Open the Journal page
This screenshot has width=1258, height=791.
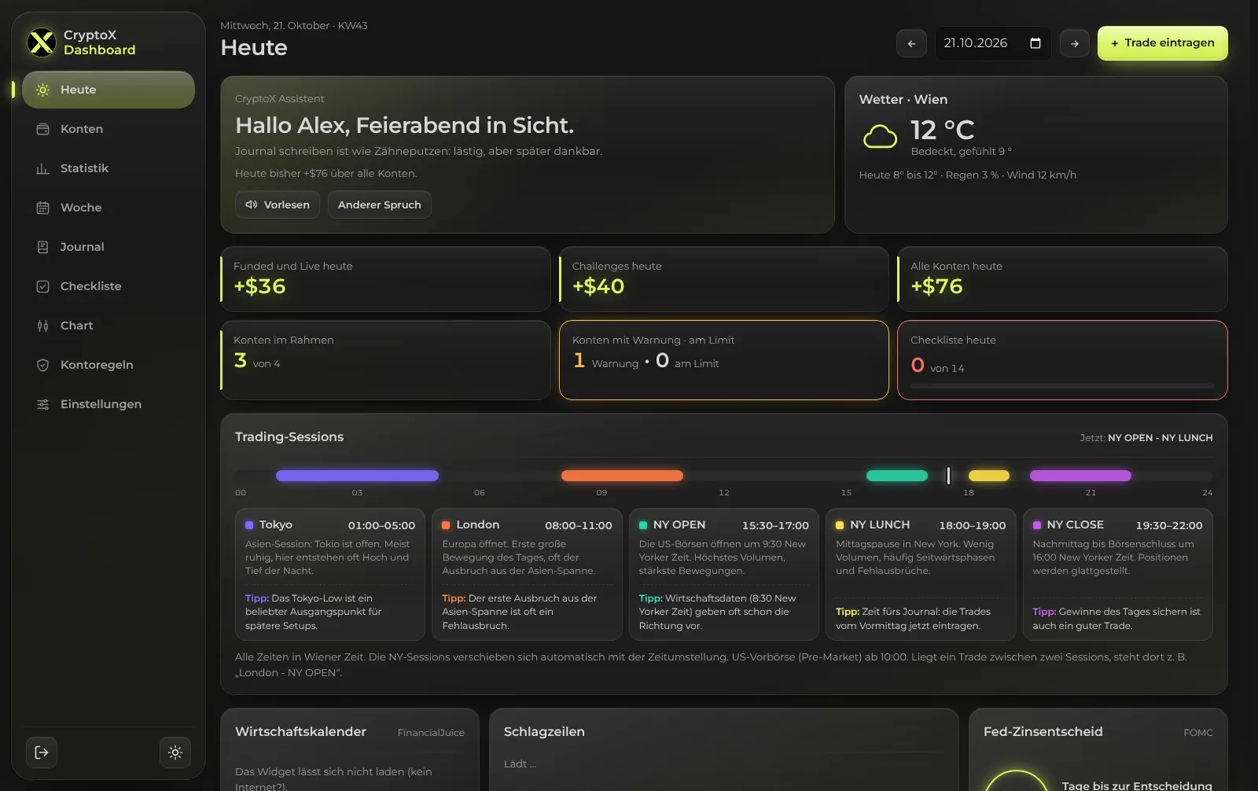pos(109,247)
